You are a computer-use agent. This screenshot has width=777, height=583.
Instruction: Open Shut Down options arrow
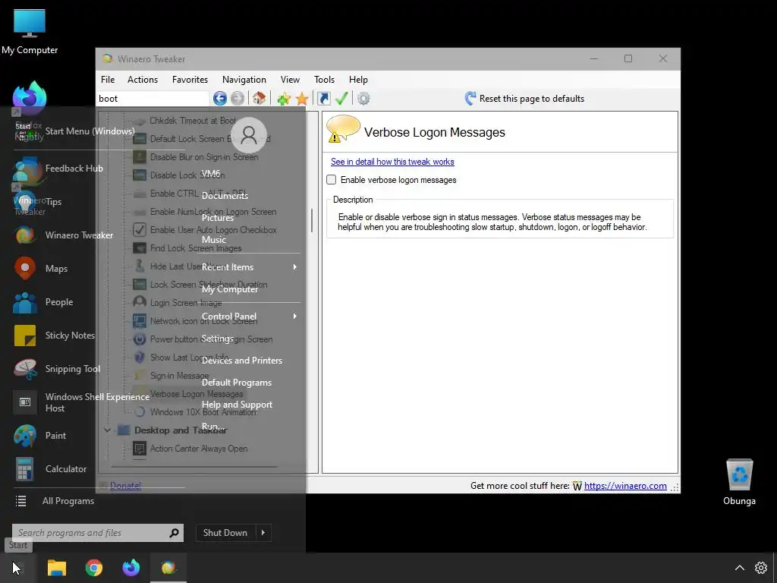point(263,533)
